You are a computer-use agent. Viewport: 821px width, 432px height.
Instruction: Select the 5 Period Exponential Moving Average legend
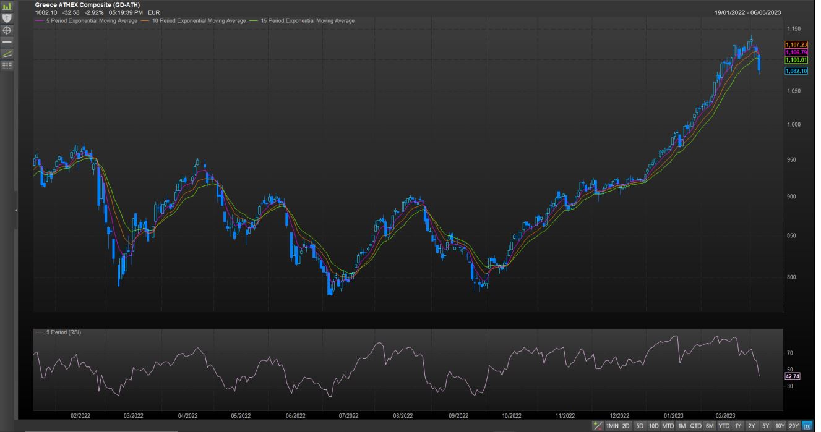87,21
